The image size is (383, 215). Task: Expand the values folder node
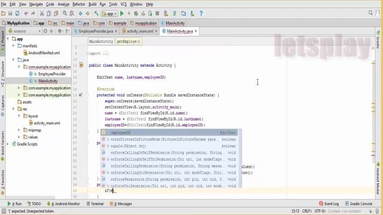point(19,137)
